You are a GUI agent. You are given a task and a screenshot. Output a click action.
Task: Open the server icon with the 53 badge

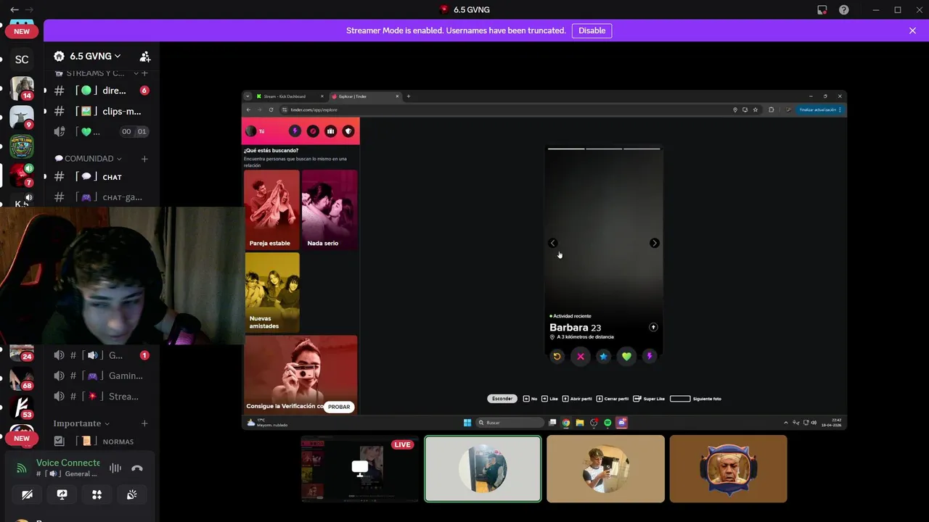22,408
